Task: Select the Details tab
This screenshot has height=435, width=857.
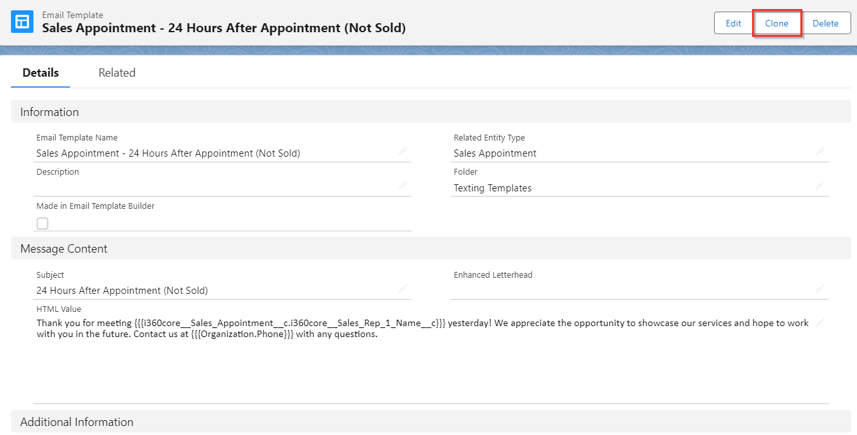Action: point(41,73)
